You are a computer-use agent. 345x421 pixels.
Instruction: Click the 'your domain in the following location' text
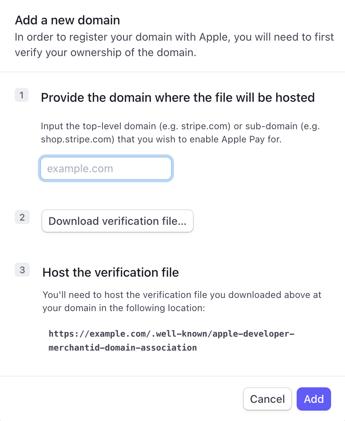click(124, 308)
